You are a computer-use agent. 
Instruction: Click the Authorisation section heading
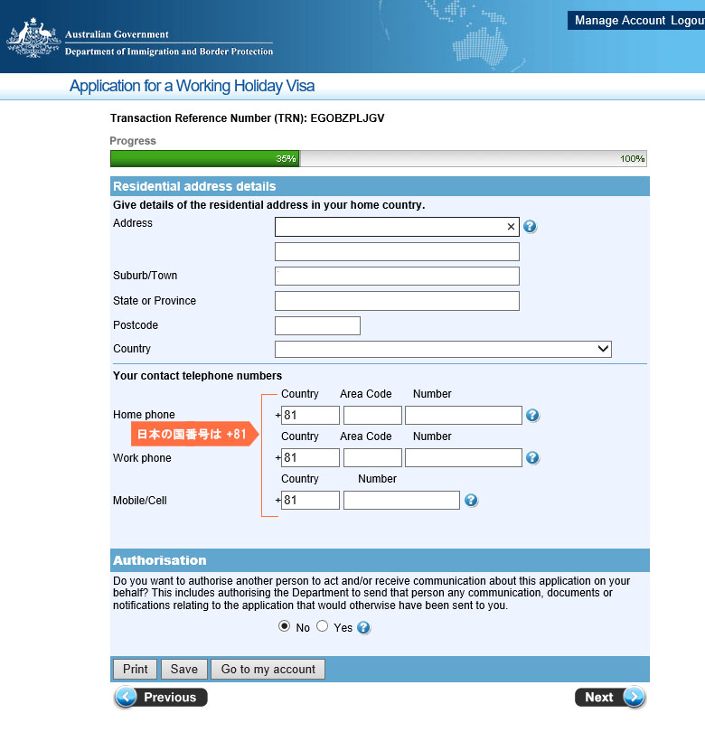pyautogui.click(x=160, y=560)
